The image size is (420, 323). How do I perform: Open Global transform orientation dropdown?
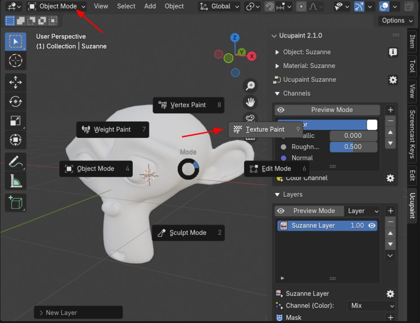coord(219,6)
